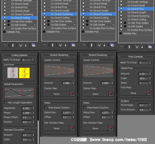Viewport: 155px width, 144px height.
Task: Adjust the Phase spinner arrows
Action: (x=34, y=113)
